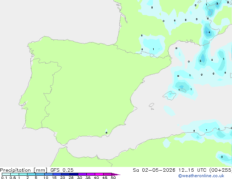
Task: Click the '12..15 UTC' time label
Action: click(x=192, y=170)
